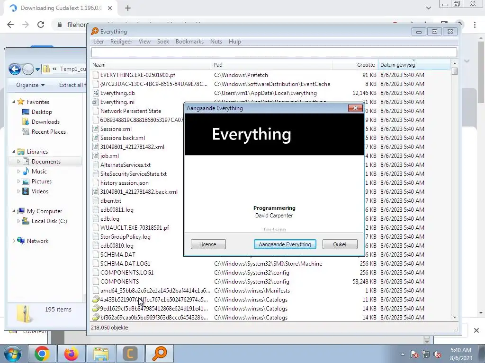Reload the Chrome page
Screen dimensions: 485x363
pos(41,25)
